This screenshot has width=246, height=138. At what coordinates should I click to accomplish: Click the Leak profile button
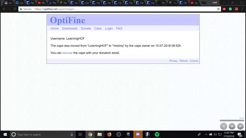215,2
